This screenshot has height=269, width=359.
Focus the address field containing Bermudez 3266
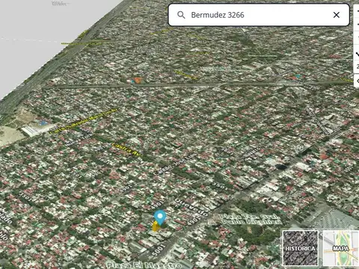click(x=258, y=15)
